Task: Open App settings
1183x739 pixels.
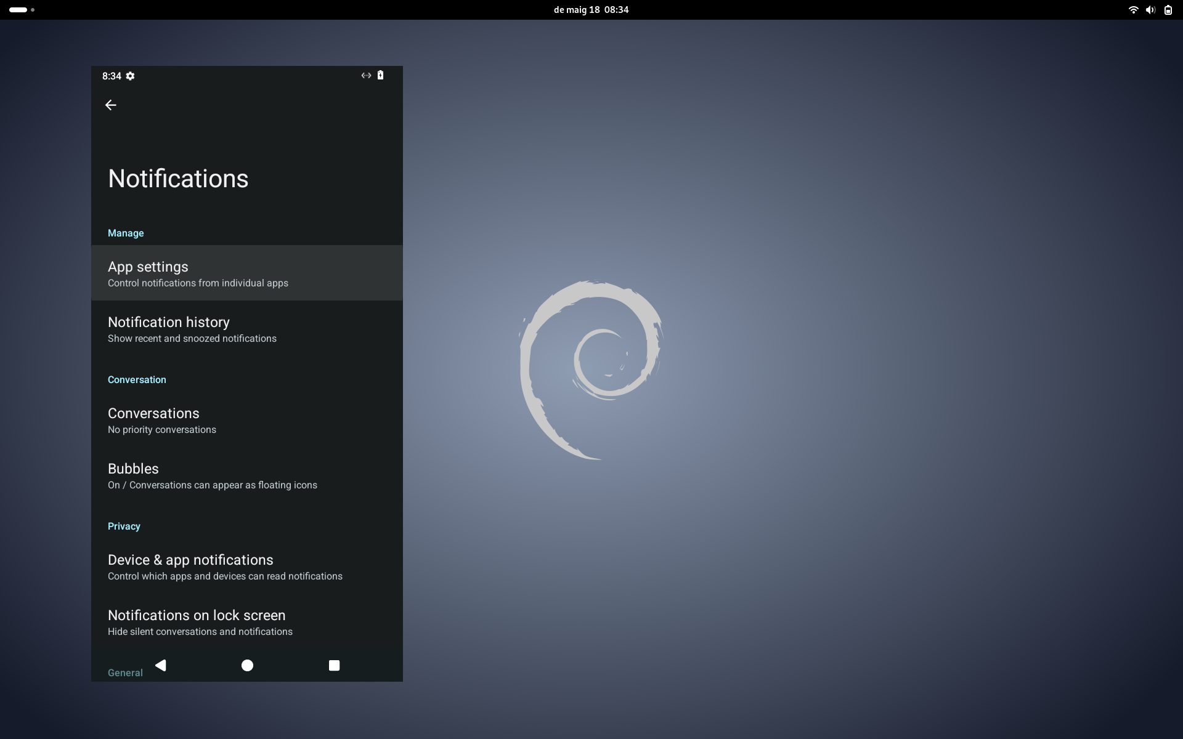Action: 247,273
